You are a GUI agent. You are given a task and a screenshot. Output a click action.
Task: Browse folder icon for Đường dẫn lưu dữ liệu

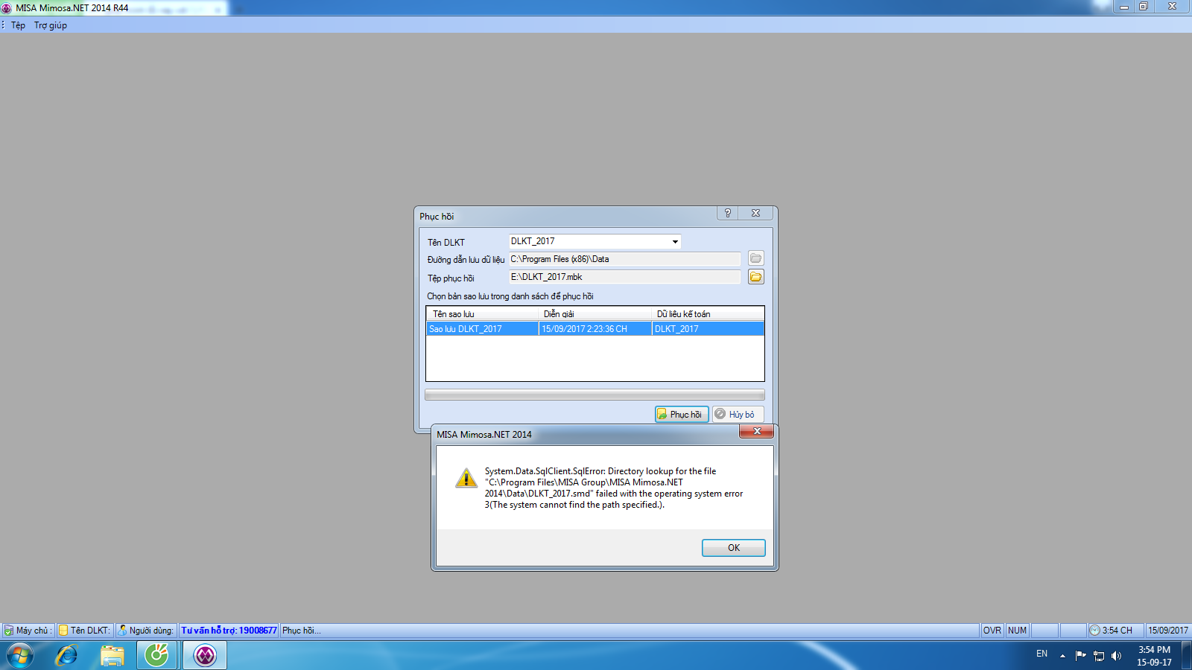point(755,258)
